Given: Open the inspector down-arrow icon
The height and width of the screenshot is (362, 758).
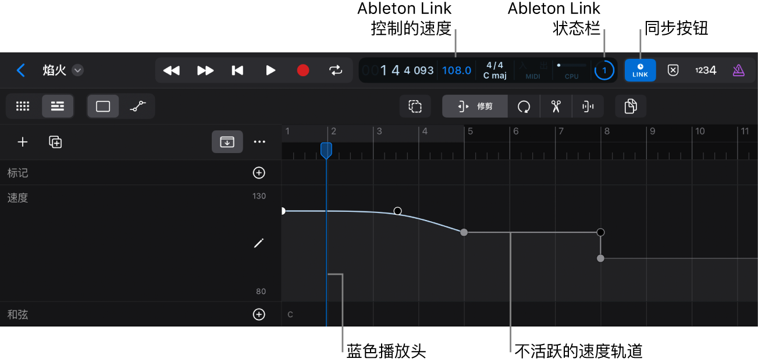Looking at the screenshot, I should [227, 141].
